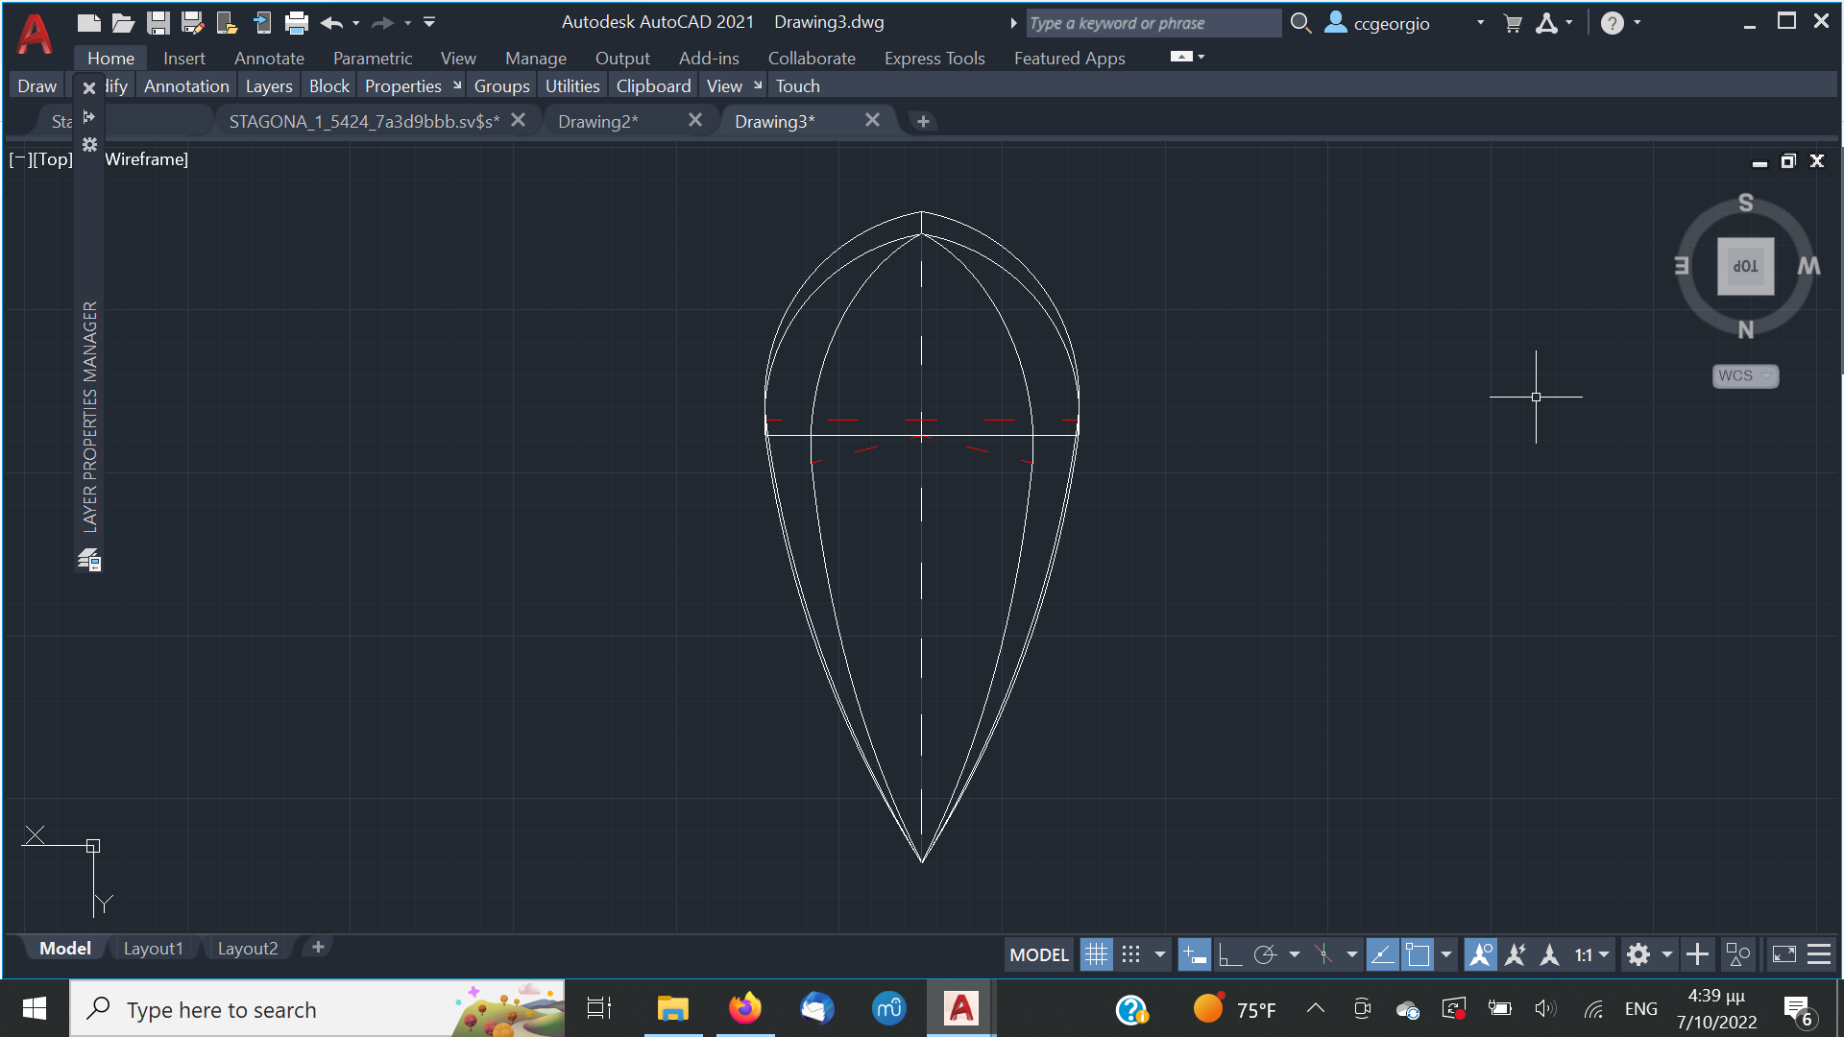
Task: Open the Autodesk App Store cart icon
Action: [x=1513, y=23]
